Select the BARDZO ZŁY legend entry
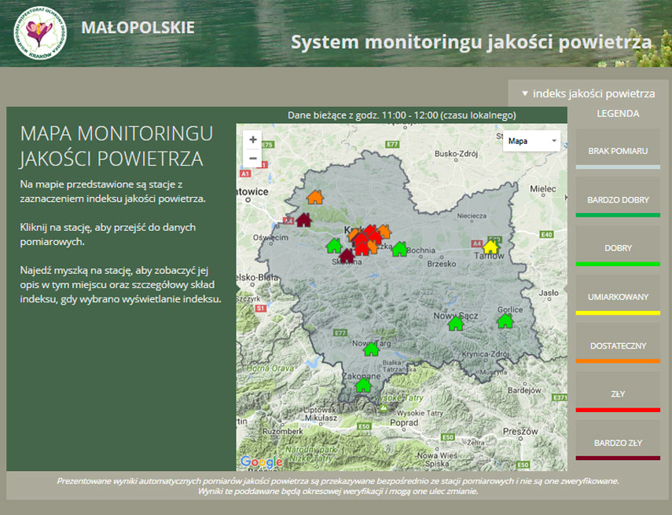This screenshot has height=515, width=672. [619, 442]
